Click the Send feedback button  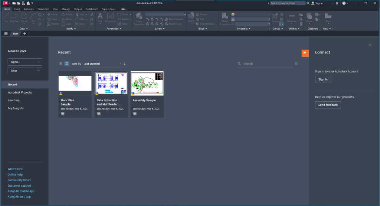point(328,105)
